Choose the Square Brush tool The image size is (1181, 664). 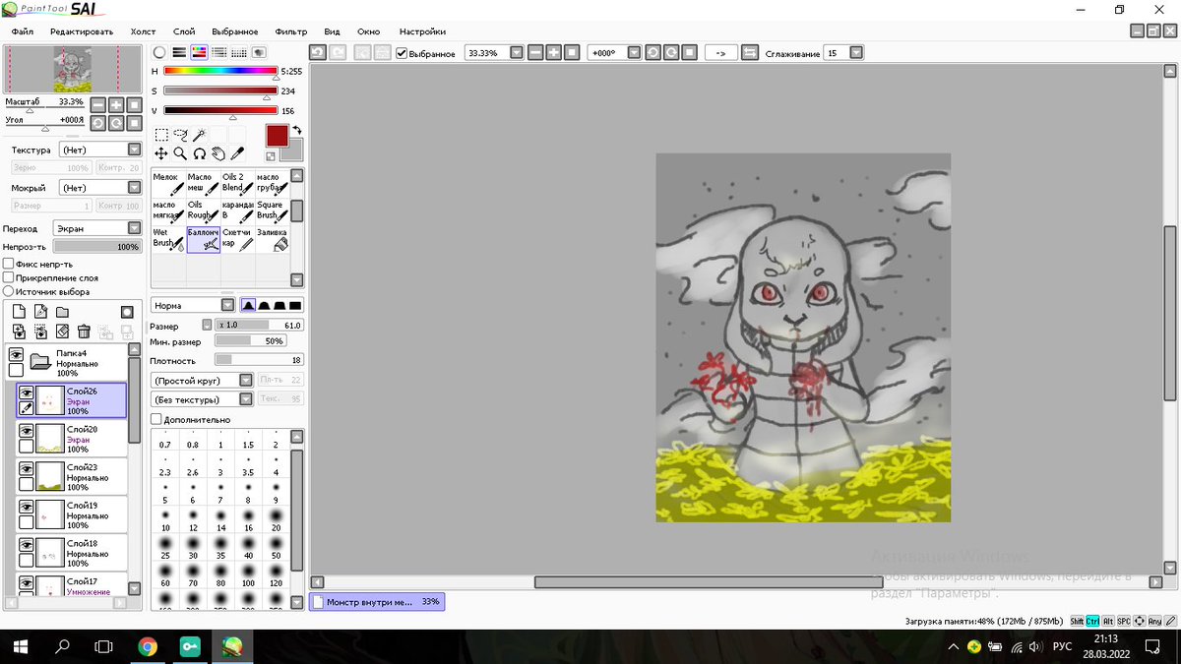(272, 211)
